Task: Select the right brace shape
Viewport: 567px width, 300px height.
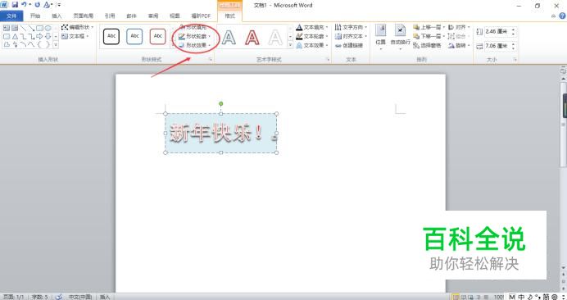Action: point(48,44)
